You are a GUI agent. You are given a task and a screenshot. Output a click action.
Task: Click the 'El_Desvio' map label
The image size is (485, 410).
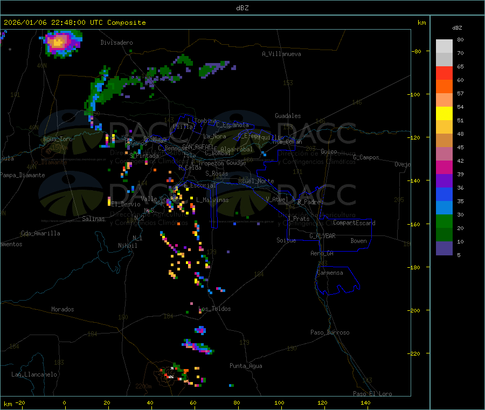tap(126, 204)
